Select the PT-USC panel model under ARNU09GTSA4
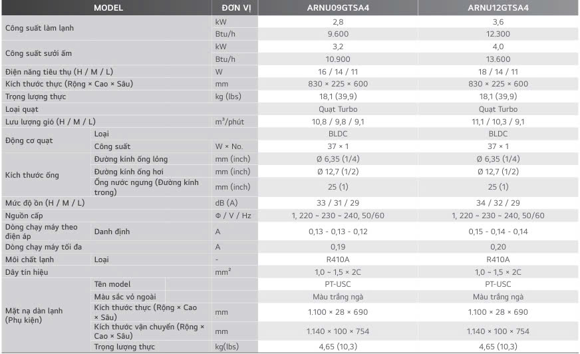 coord(338,284)
